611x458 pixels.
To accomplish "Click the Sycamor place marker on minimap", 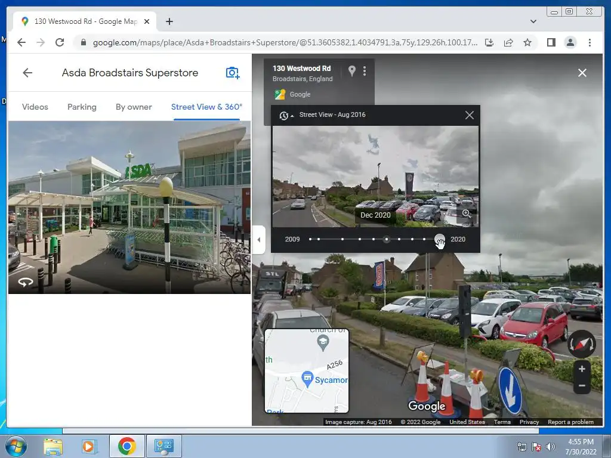I will (307, 379).
